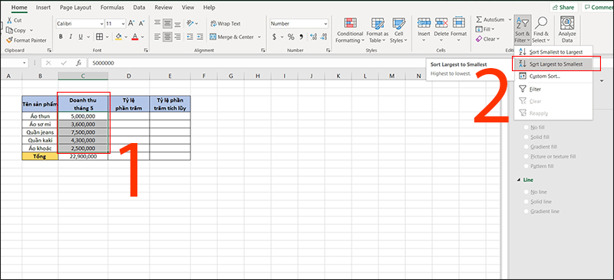Choose the Pattern fill radio button
The width and height of the screenshot is (614, 280).
click(x=527, y=166)
